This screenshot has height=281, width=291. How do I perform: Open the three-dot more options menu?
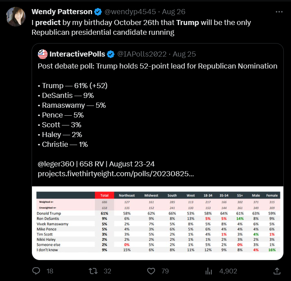click(279, 12)
